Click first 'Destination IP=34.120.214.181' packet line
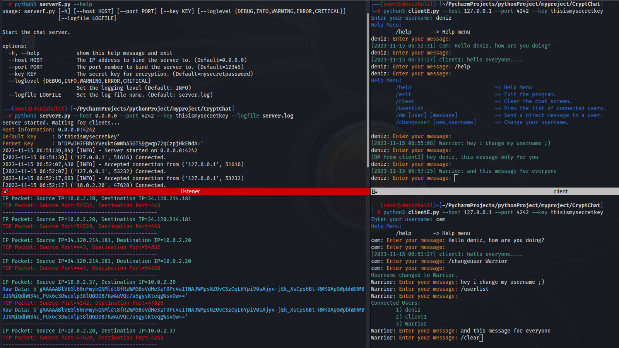This screenshot has height=348, width=619. coord(97,199)
